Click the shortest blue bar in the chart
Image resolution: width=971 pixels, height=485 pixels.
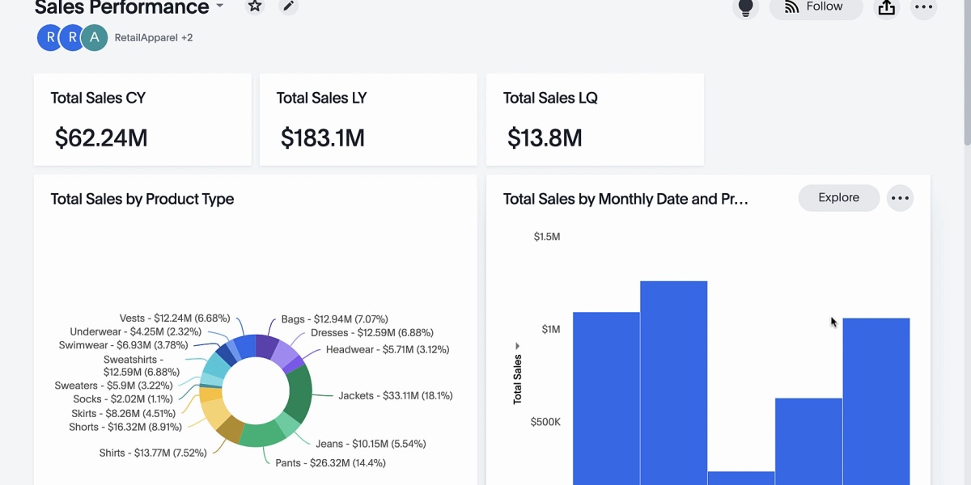point(741,479)
